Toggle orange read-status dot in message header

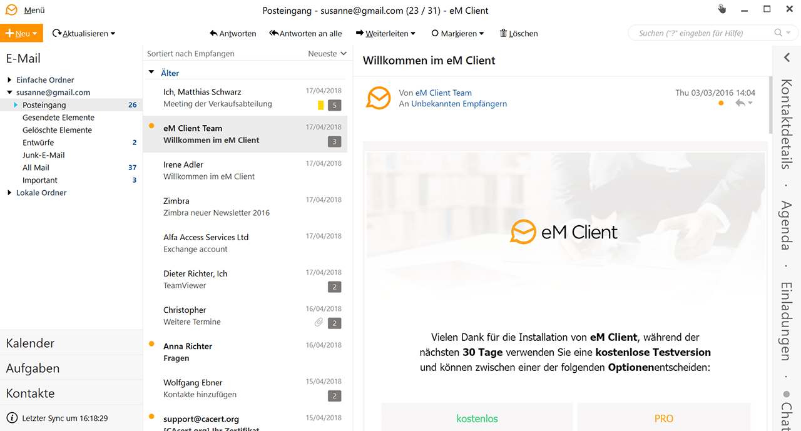coord(721,103)
